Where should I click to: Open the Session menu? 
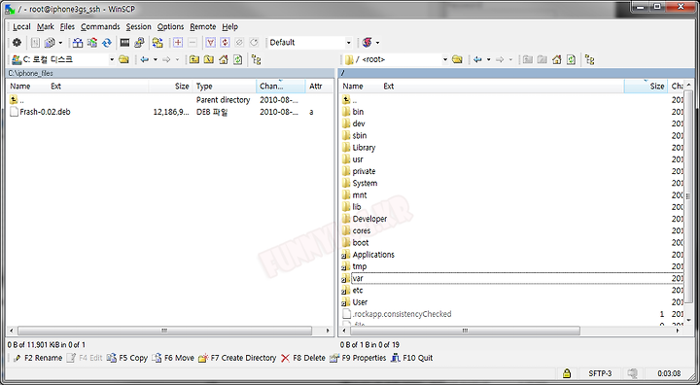[x=138, y=27]
